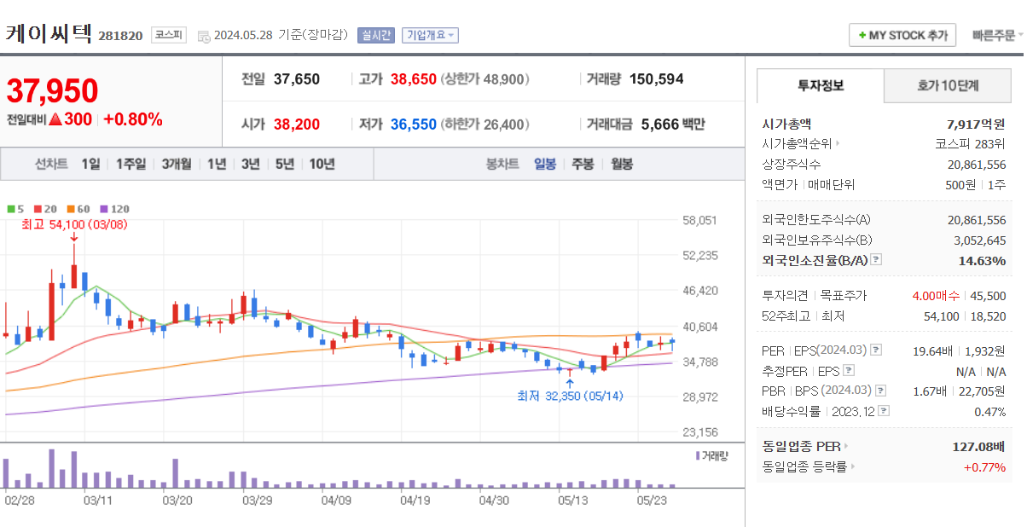Click the 4.00매수 investment opinion value
This screenshot has width=1027, height=527.
pyautogui.click(x=936, y=296)
